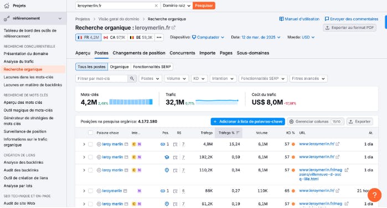Image resolution: width=387 pixels, height=208 pixels.
Task: Click local pack pin in 61,2K row
Action: pyautogui.click(x=167, y=204)
